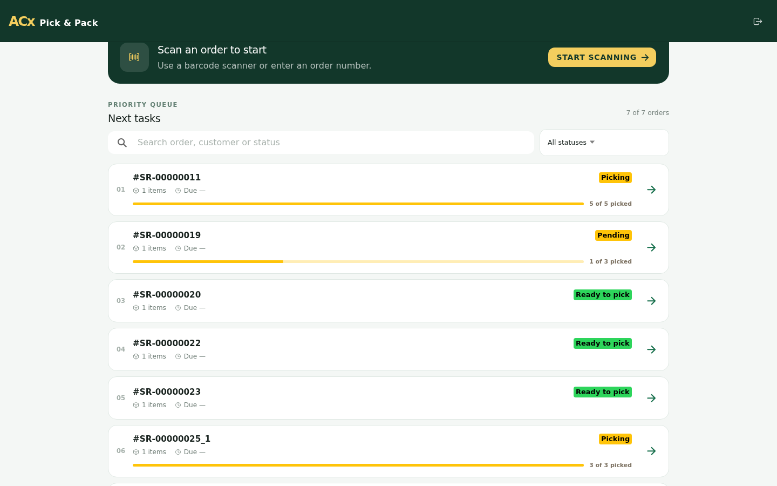This screenshot has width=777, height=486.
Task: Select order title #SR-00000025_1
Action: click(x=172, y=439)
